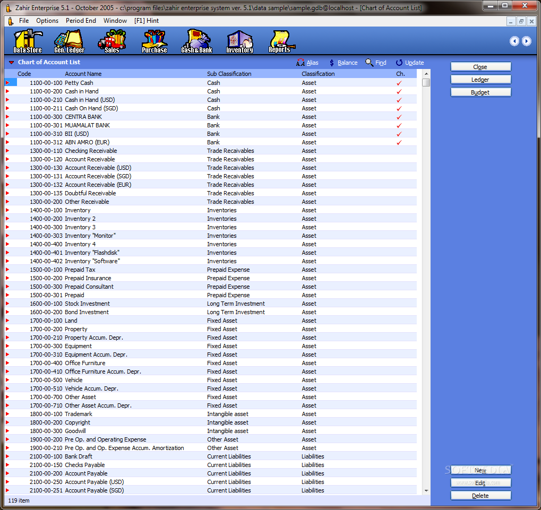Click the Balance dollar icon link

click(344, 63)
